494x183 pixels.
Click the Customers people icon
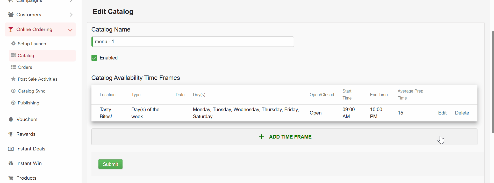(11, 15)
